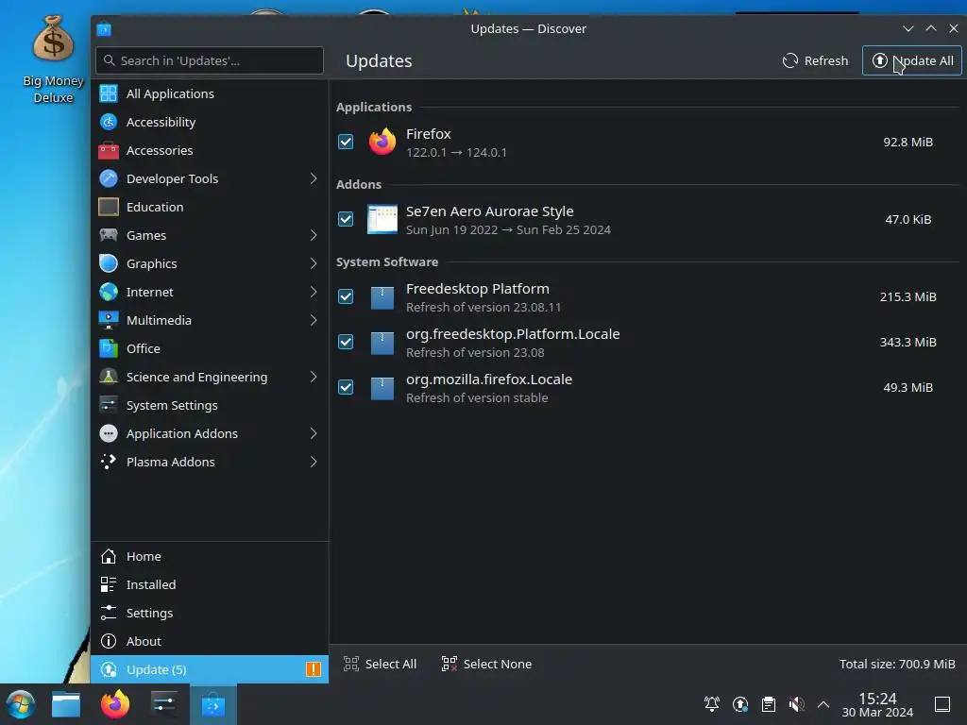The height and width of the screenshot is (725, 967).
Task: Uncheck the Freedesktop Platform checkbox
Action: 346,297
